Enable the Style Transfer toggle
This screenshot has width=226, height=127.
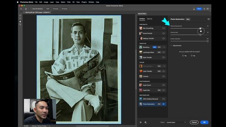[163, 57]
